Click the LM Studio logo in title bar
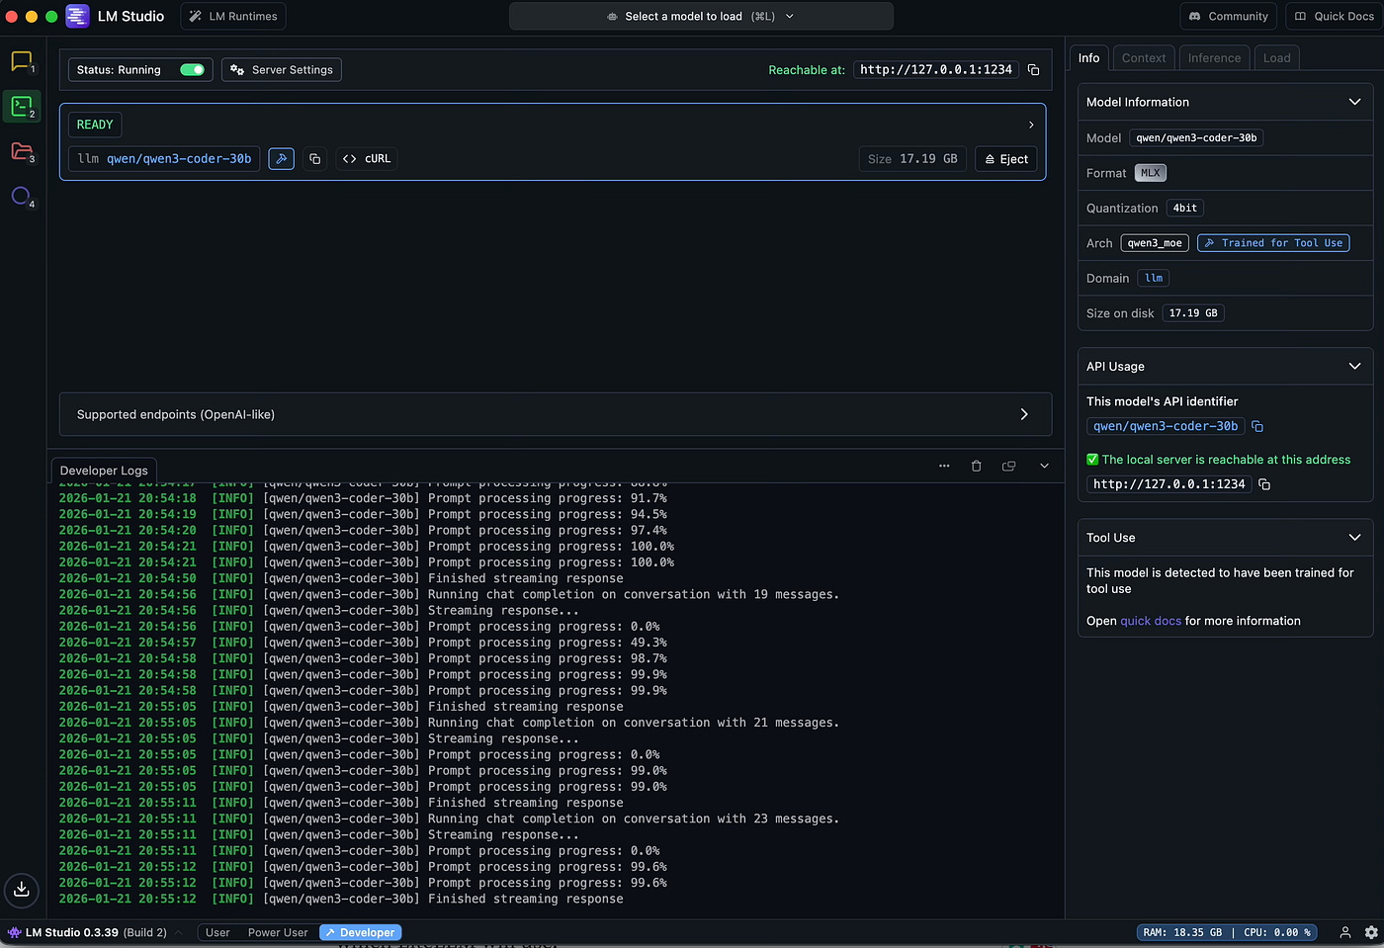 [x=77, y=16]
